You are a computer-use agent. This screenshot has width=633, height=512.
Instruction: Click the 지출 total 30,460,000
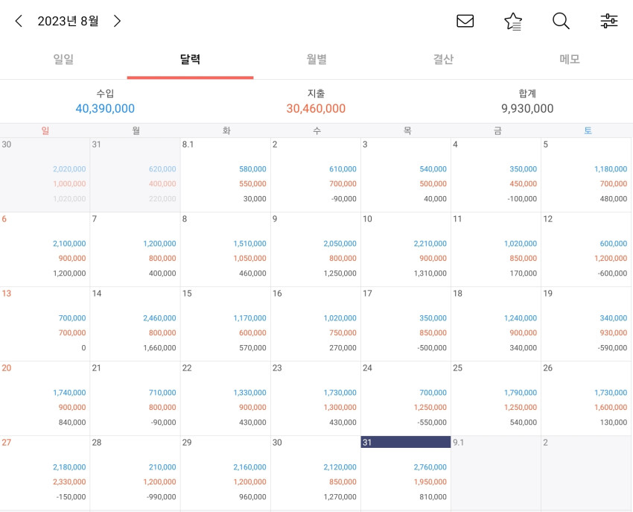pos(316,108)
